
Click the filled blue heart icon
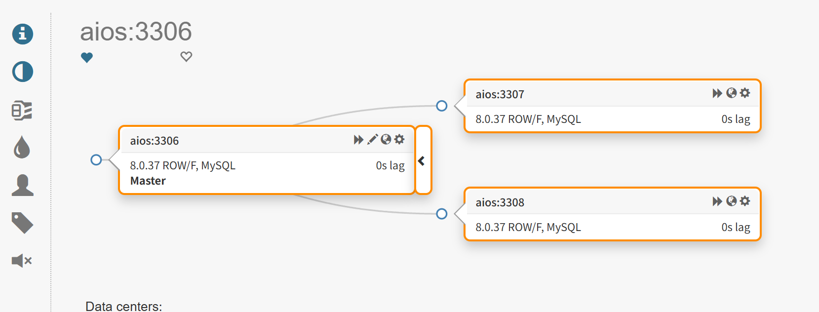tap(87, 57)
